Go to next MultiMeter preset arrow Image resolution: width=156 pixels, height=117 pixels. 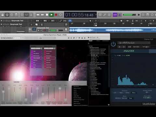(x=124, y=47)
